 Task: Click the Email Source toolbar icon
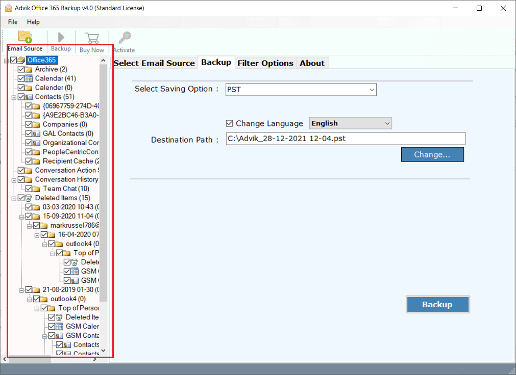(24, 36)
